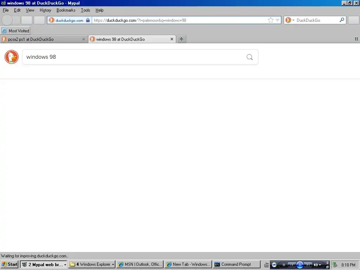This screenshot has width=360, height=270.
Task: Open the Most Visited bookmarks folder
Action: coord(15,31)
